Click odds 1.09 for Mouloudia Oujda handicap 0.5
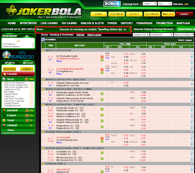Viewport: 195px width, 173px height. pyautogui.click(x=126, y=57)
